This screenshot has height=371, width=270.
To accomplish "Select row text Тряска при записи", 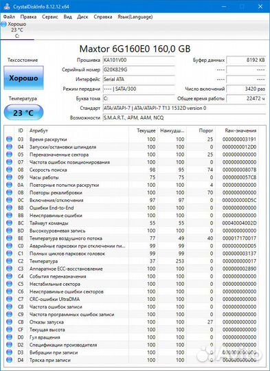I will click(x=50, y=360).
